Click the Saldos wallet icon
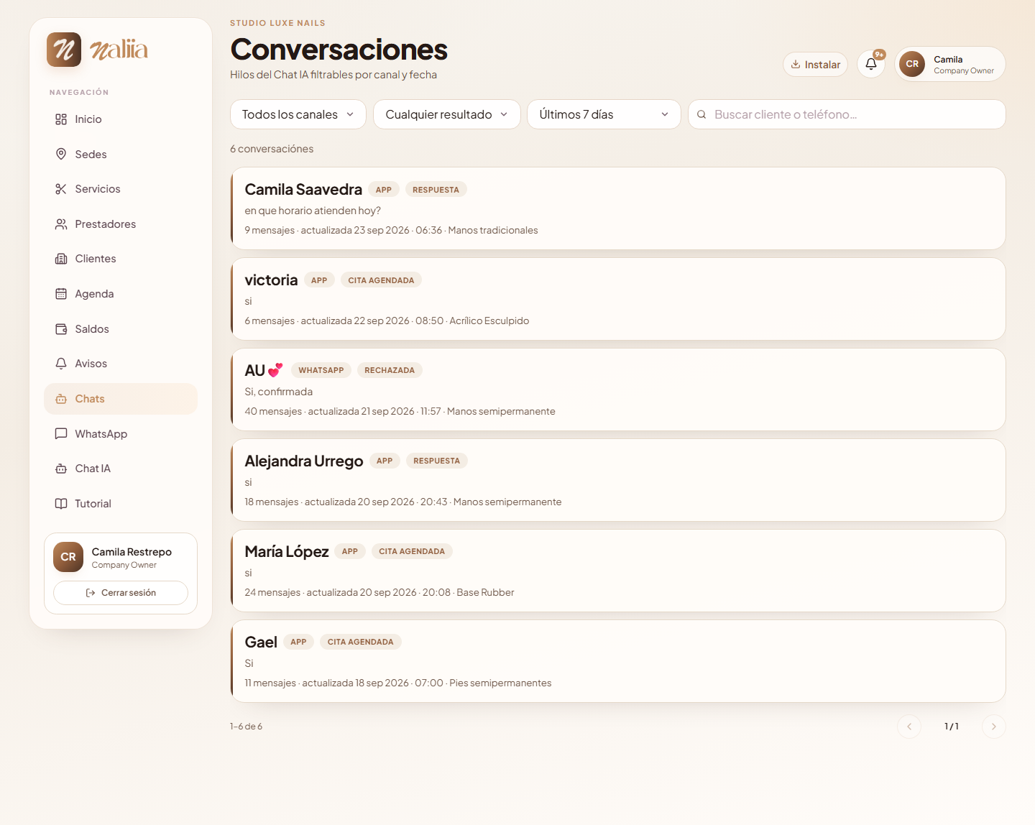 [x=61, y=329]
